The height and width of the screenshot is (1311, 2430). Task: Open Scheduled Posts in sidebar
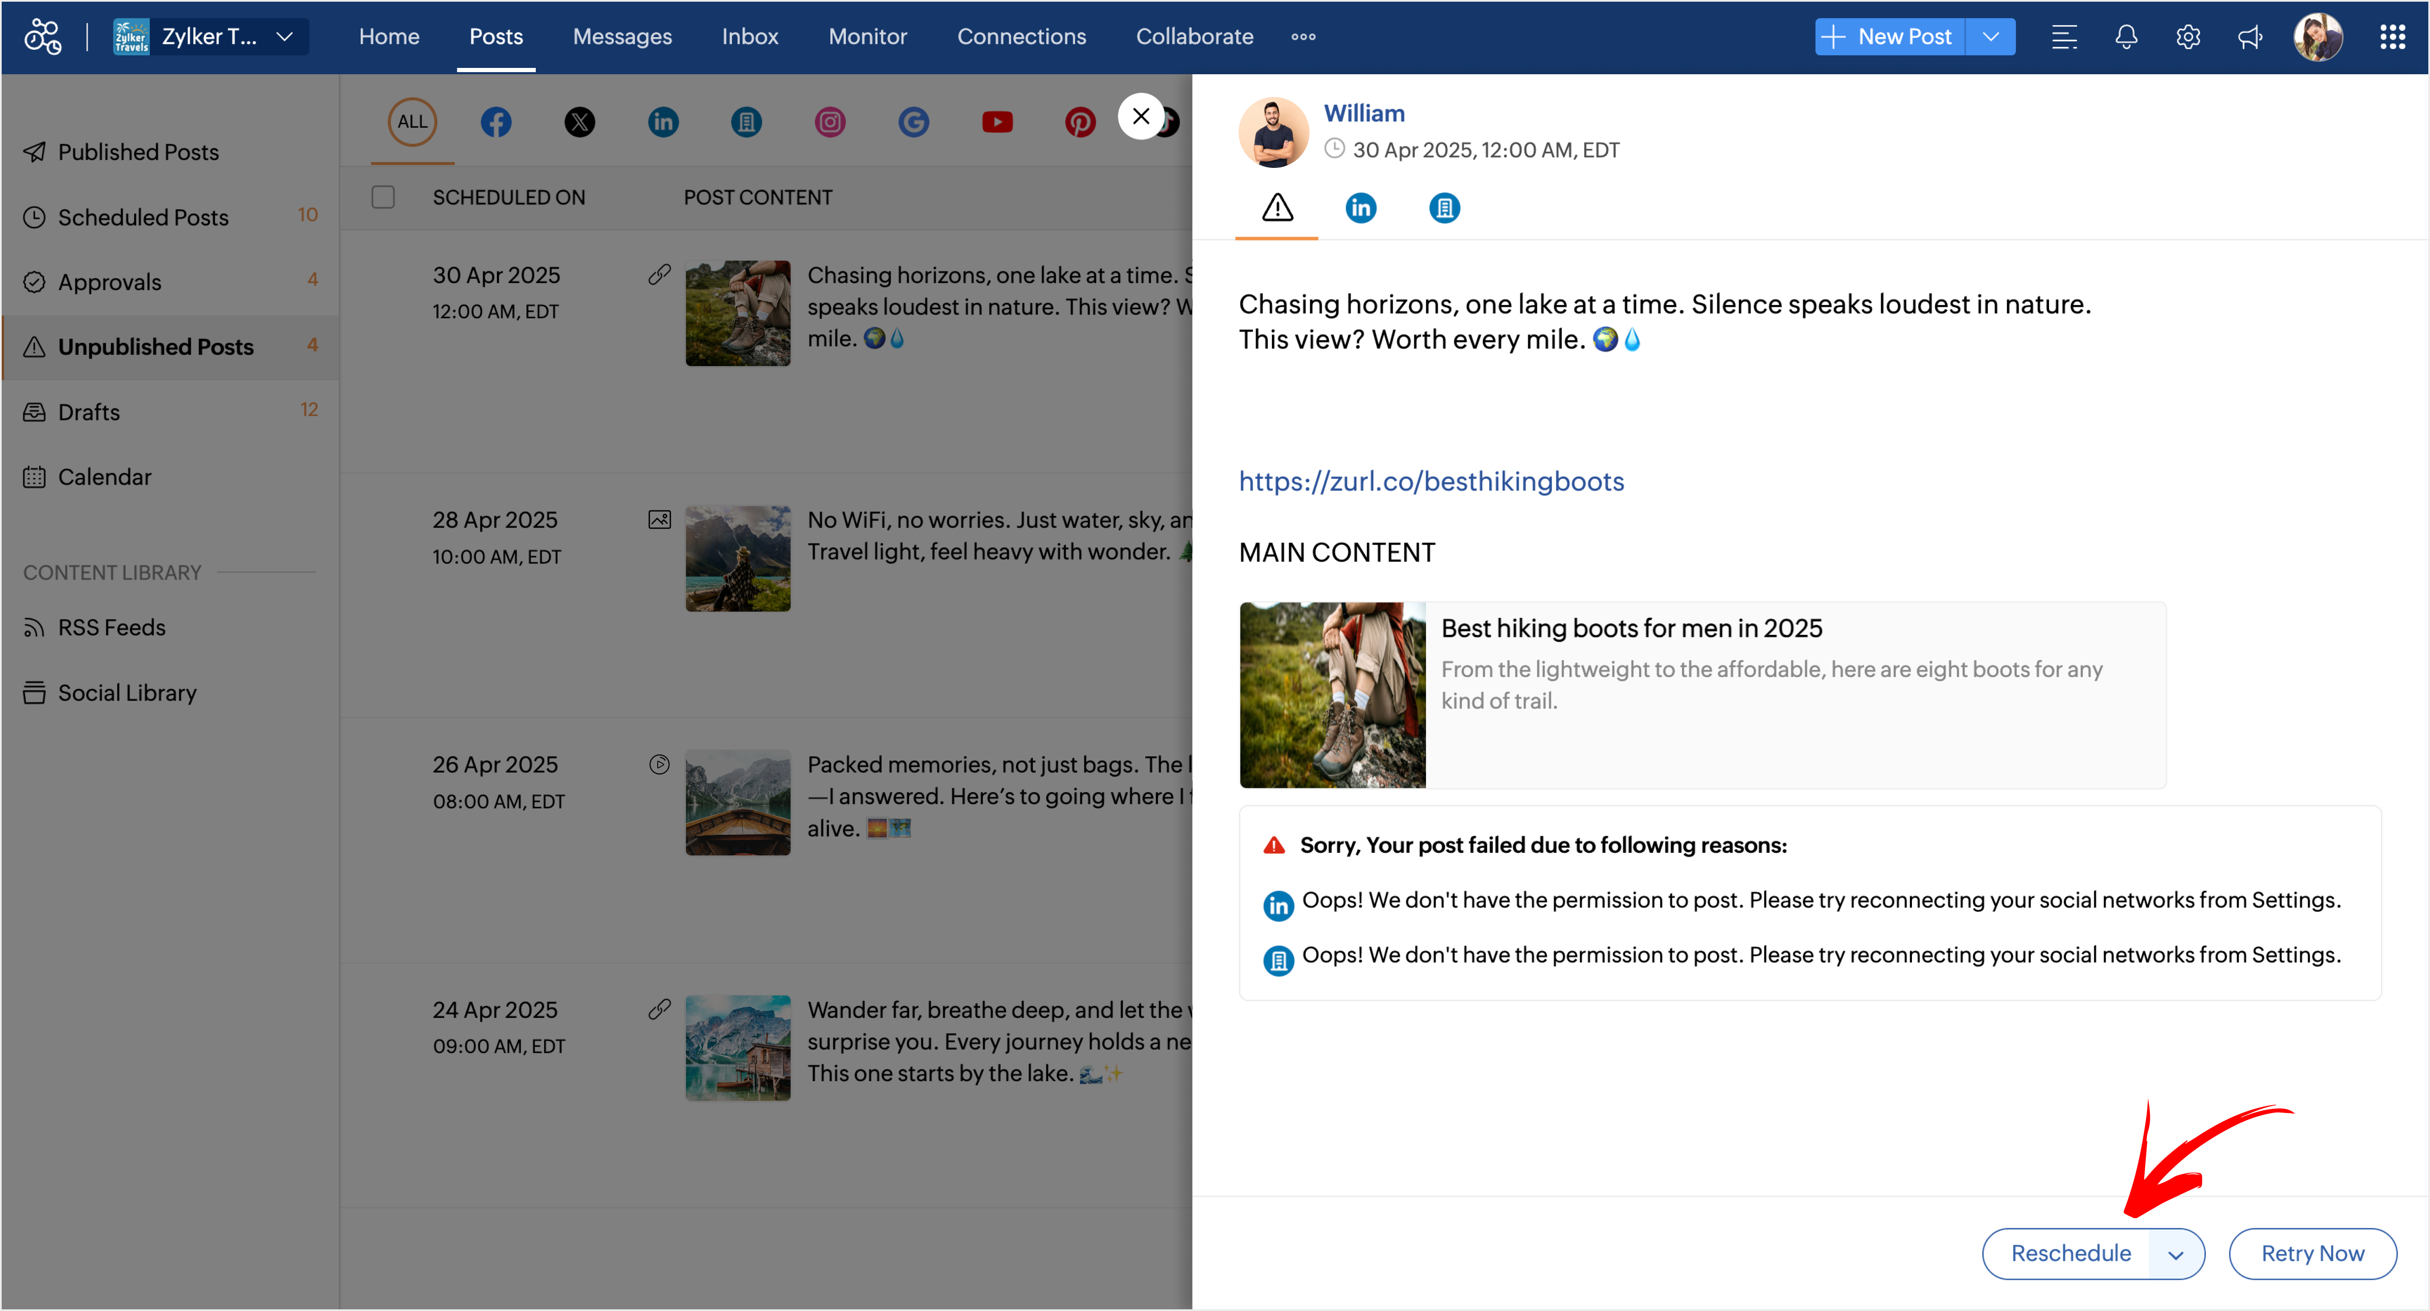(143, 217)
